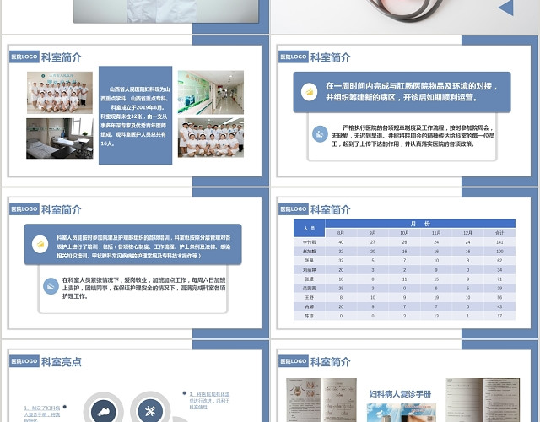This screenshot has width=540, height=422.
Task: Click 医院LOGO tag above the 在一周时间内 banner
Action: [294, 57]
